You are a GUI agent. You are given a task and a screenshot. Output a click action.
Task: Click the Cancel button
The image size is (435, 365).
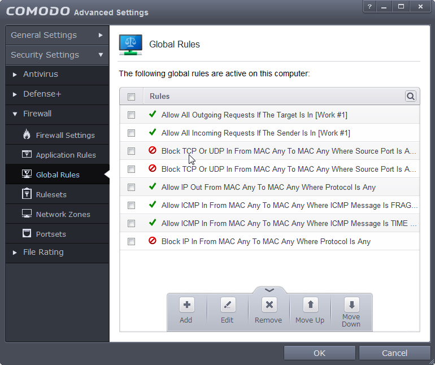394,353
